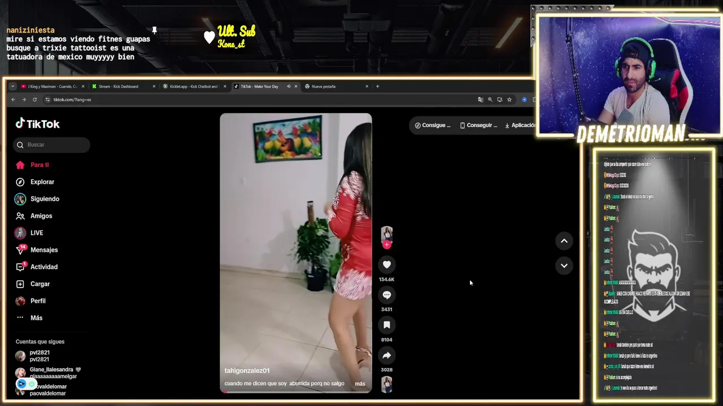Image resolution: width=723 pixels, height=406 pixels.
Task: Open tahigonzalez01 profile from video caption
Action: [x=247, y=370]
